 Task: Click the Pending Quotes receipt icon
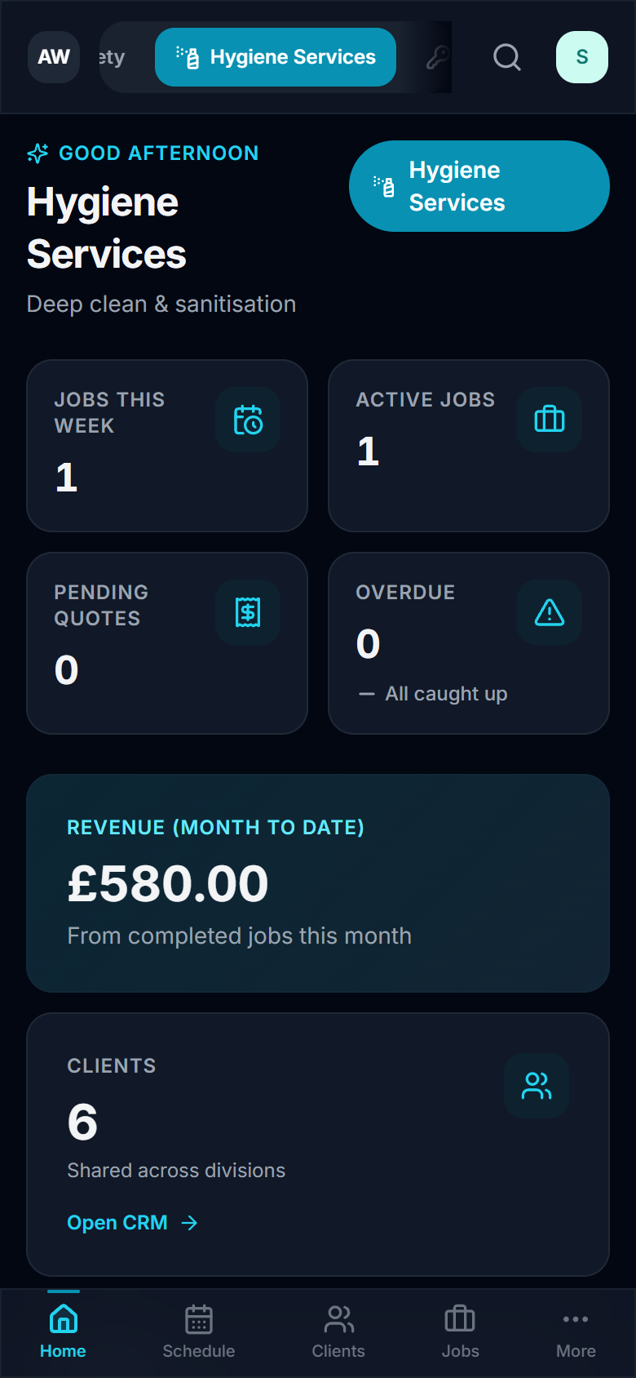pos(248,612)
